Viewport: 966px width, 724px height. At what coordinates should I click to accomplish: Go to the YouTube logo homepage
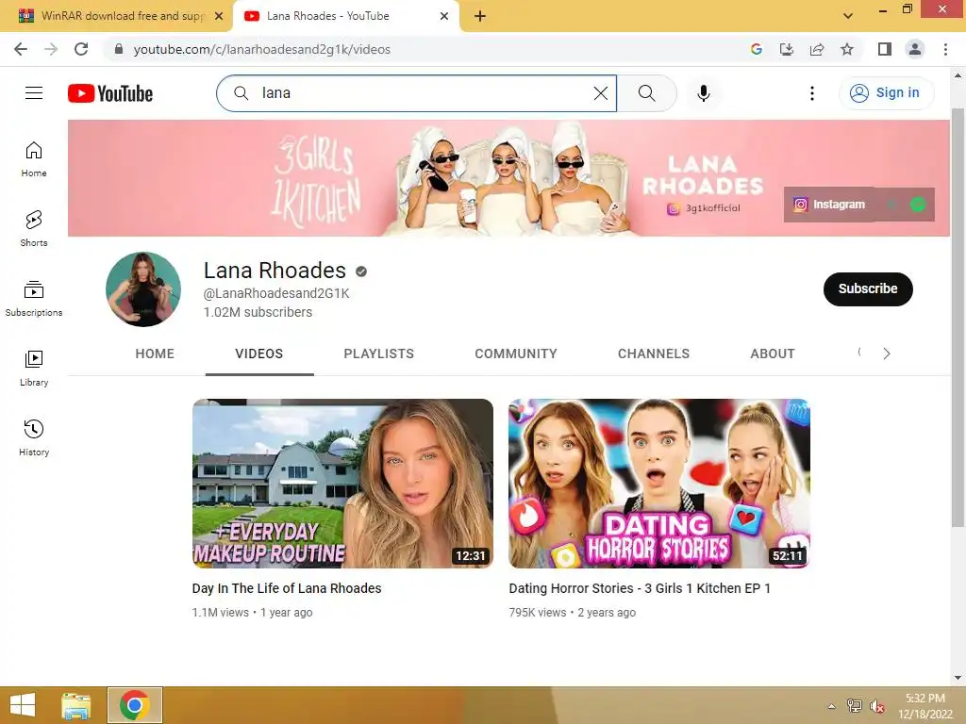click(x=110, y=93)
